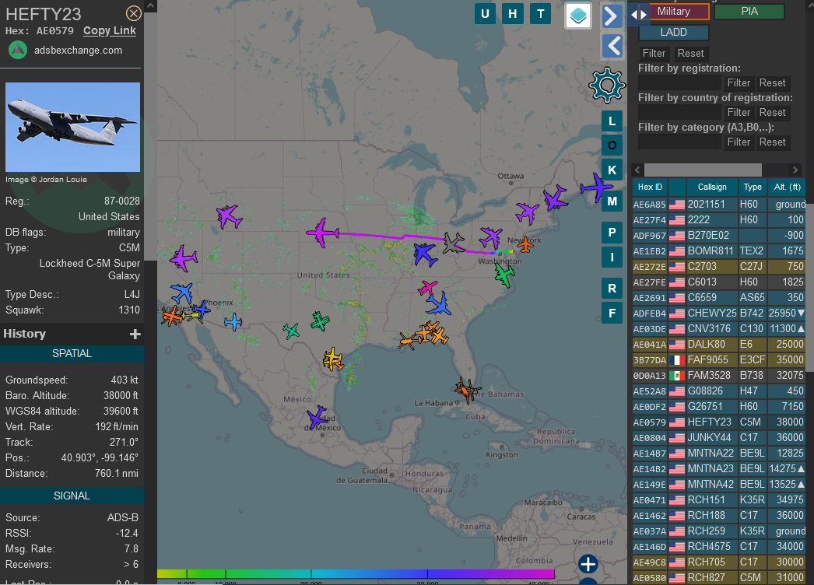
Task: Select the purple aircraft at track's west end
Action: point(323,233)
